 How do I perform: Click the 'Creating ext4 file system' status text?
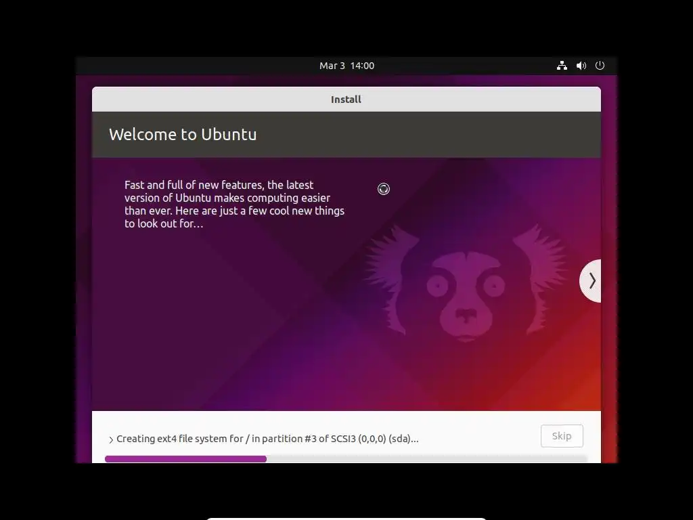tap(267, 439)
